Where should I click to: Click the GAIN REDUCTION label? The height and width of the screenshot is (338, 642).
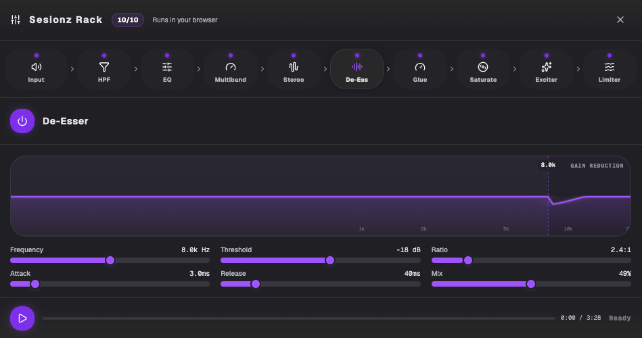597,166
